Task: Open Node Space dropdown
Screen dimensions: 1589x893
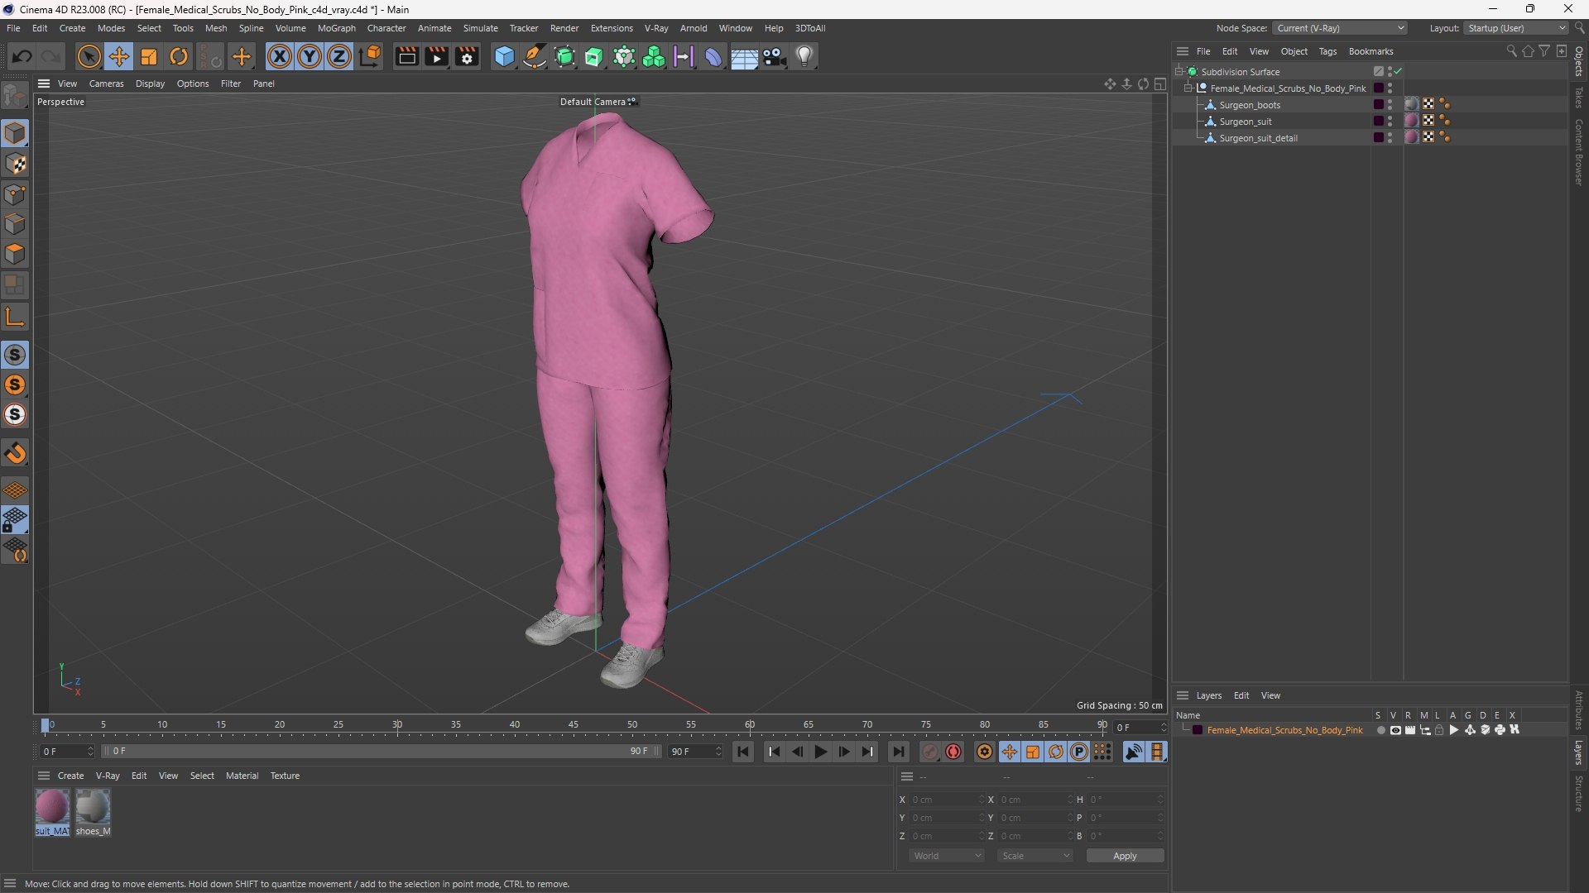Action: point(1338,28)
